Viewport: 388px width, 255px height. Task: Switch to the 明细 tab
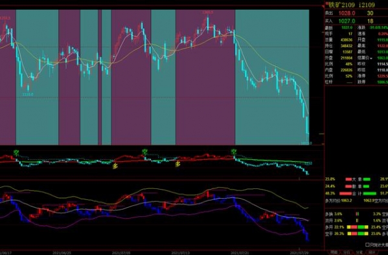334,252
